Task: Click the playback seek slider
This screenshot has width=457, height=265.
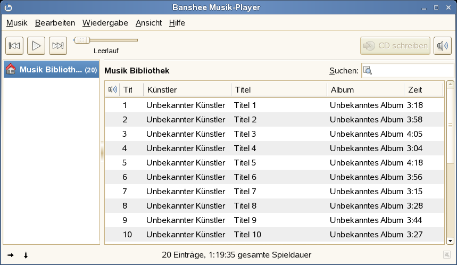Action: click(x=105, y=40)
